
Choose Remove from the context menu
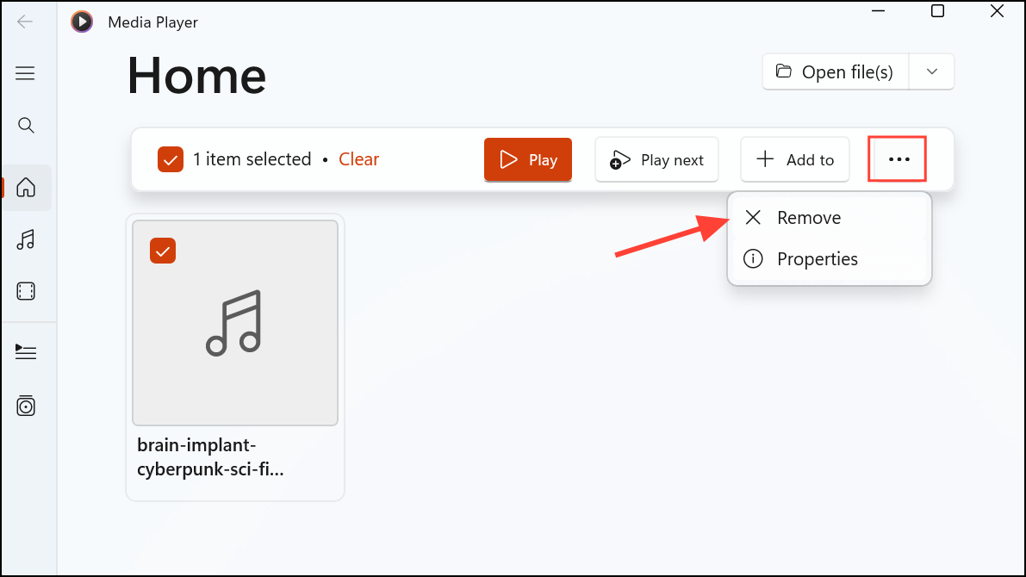coord(809,218)
